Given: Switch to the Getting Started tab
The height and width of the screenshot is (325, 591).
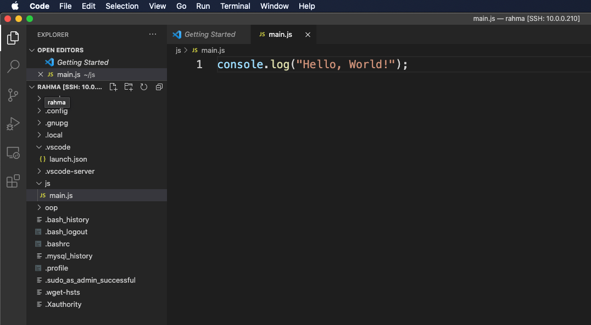Looking at the screenshot, I should coord(209,35).
